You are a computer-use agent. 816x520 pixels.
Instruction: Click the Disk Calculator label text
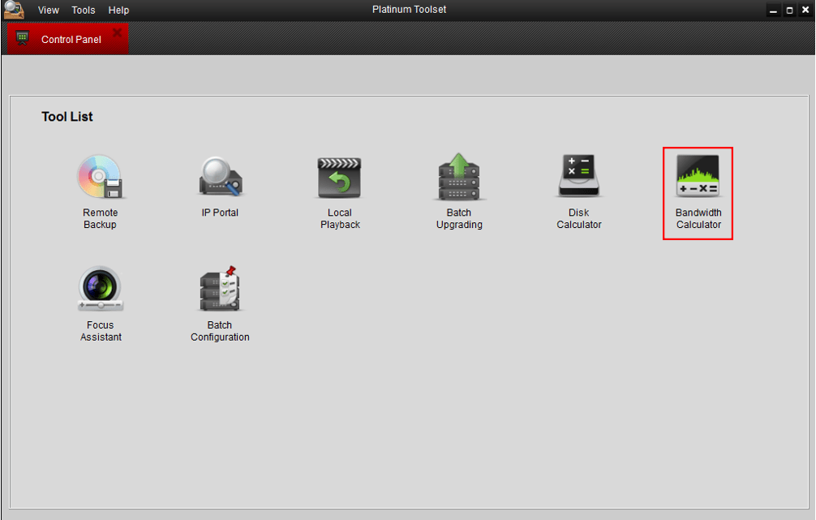pos(578,218)
